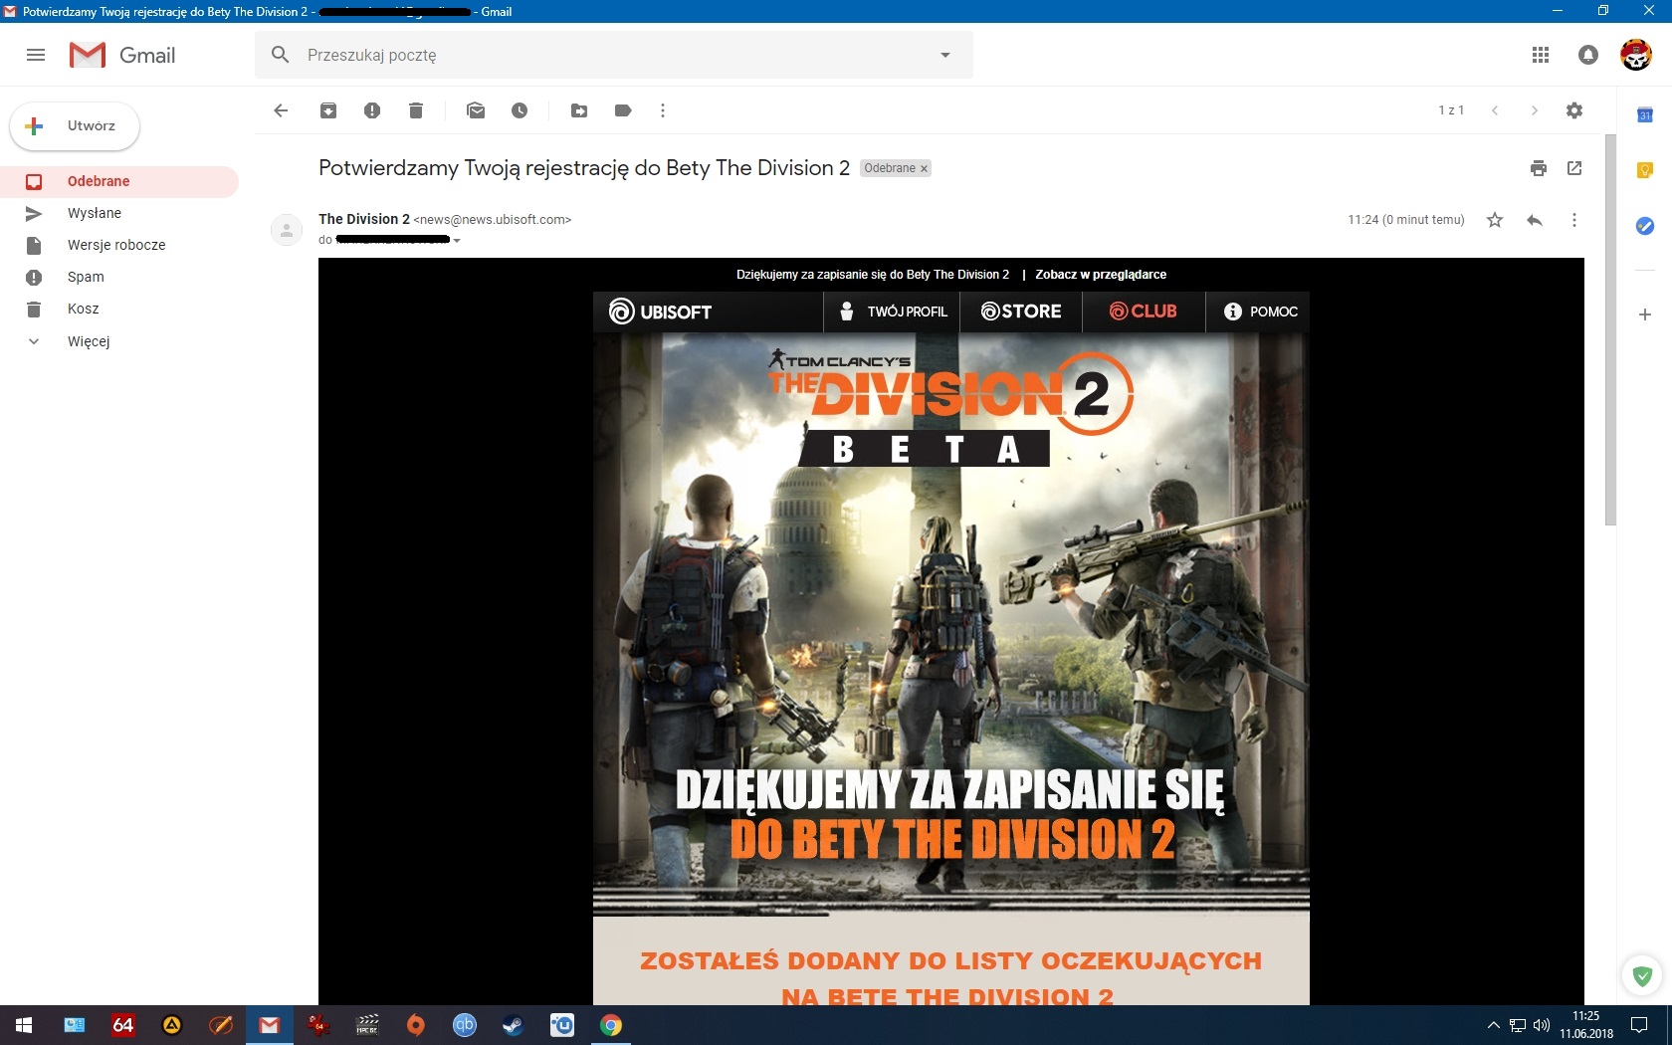Viewport: 1672px width, 1045px height.
Task: Click the sender name The Division 2
Action: pyautogui.click(x=364, y=219)
